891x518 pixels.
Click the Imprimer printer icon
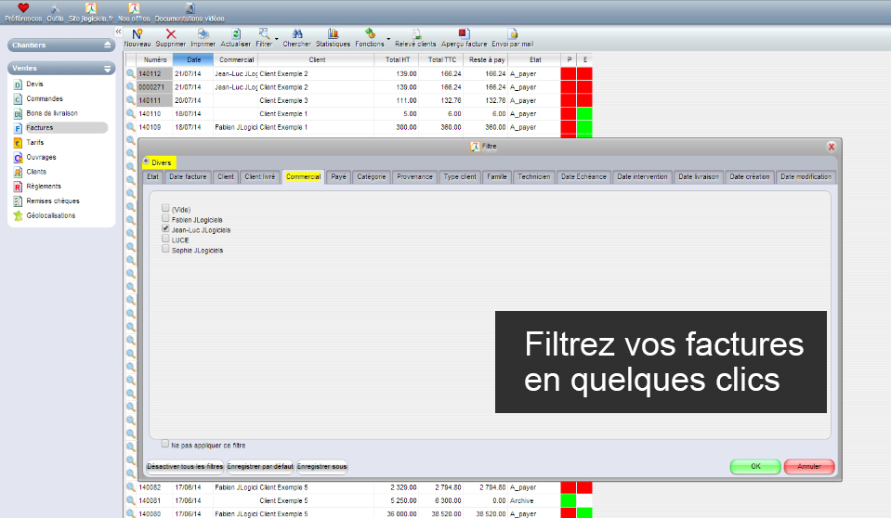point(203,34)
